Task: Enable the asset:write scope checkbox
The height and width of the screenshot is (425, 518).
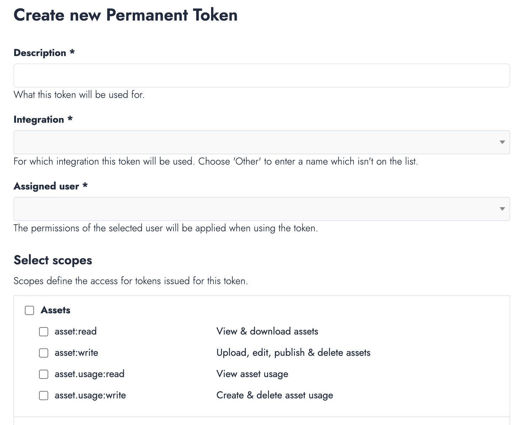Action: click(44, 353)
